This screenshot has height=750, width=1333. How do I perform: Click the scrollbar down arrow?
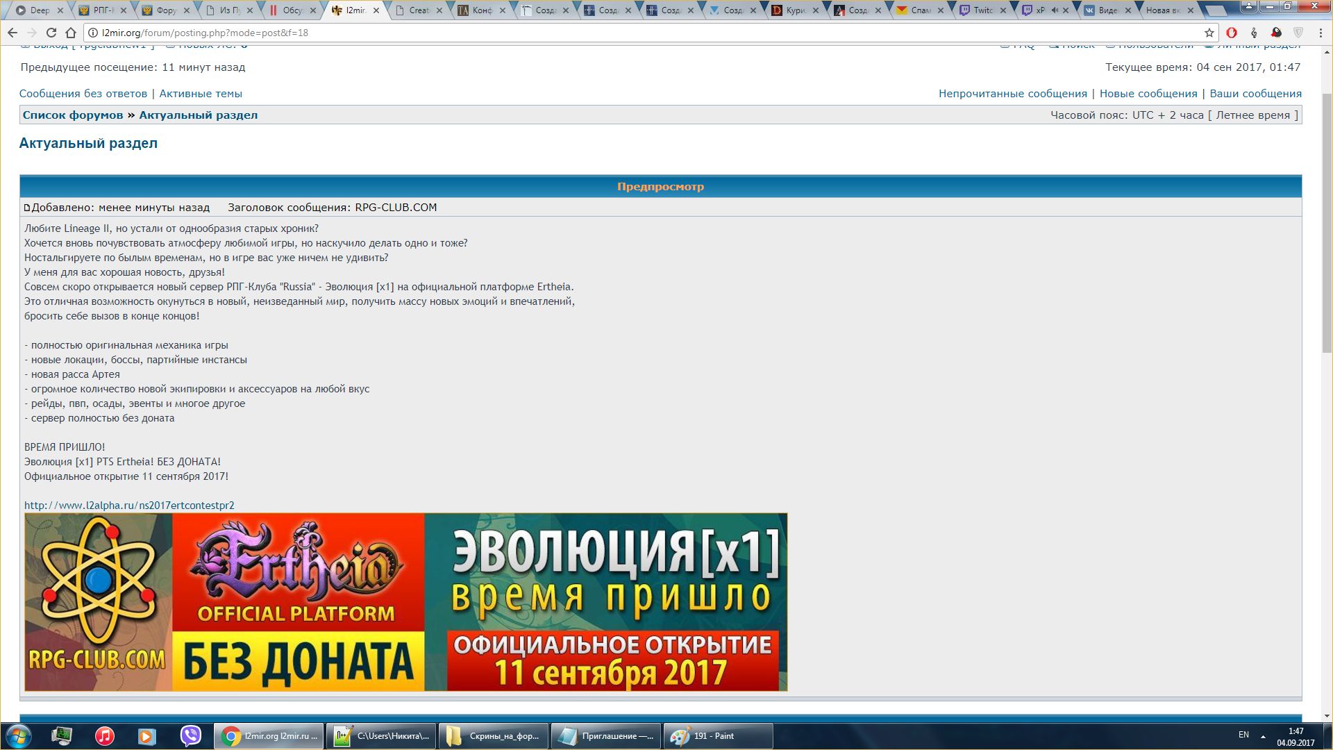[x=1327, y=716]
